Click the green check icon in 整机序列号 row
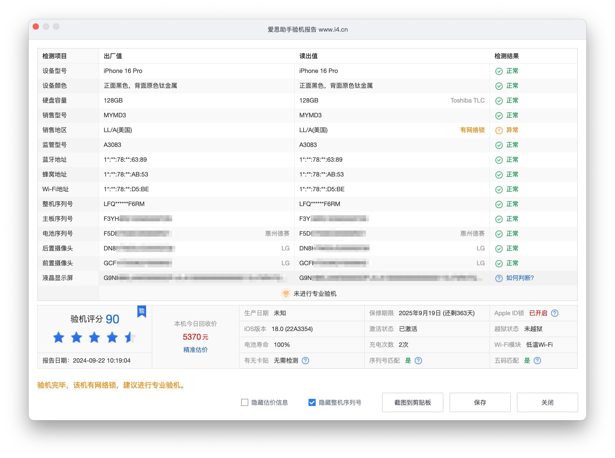This screenshot has height=458, width=615. click(x=499, y=204)
